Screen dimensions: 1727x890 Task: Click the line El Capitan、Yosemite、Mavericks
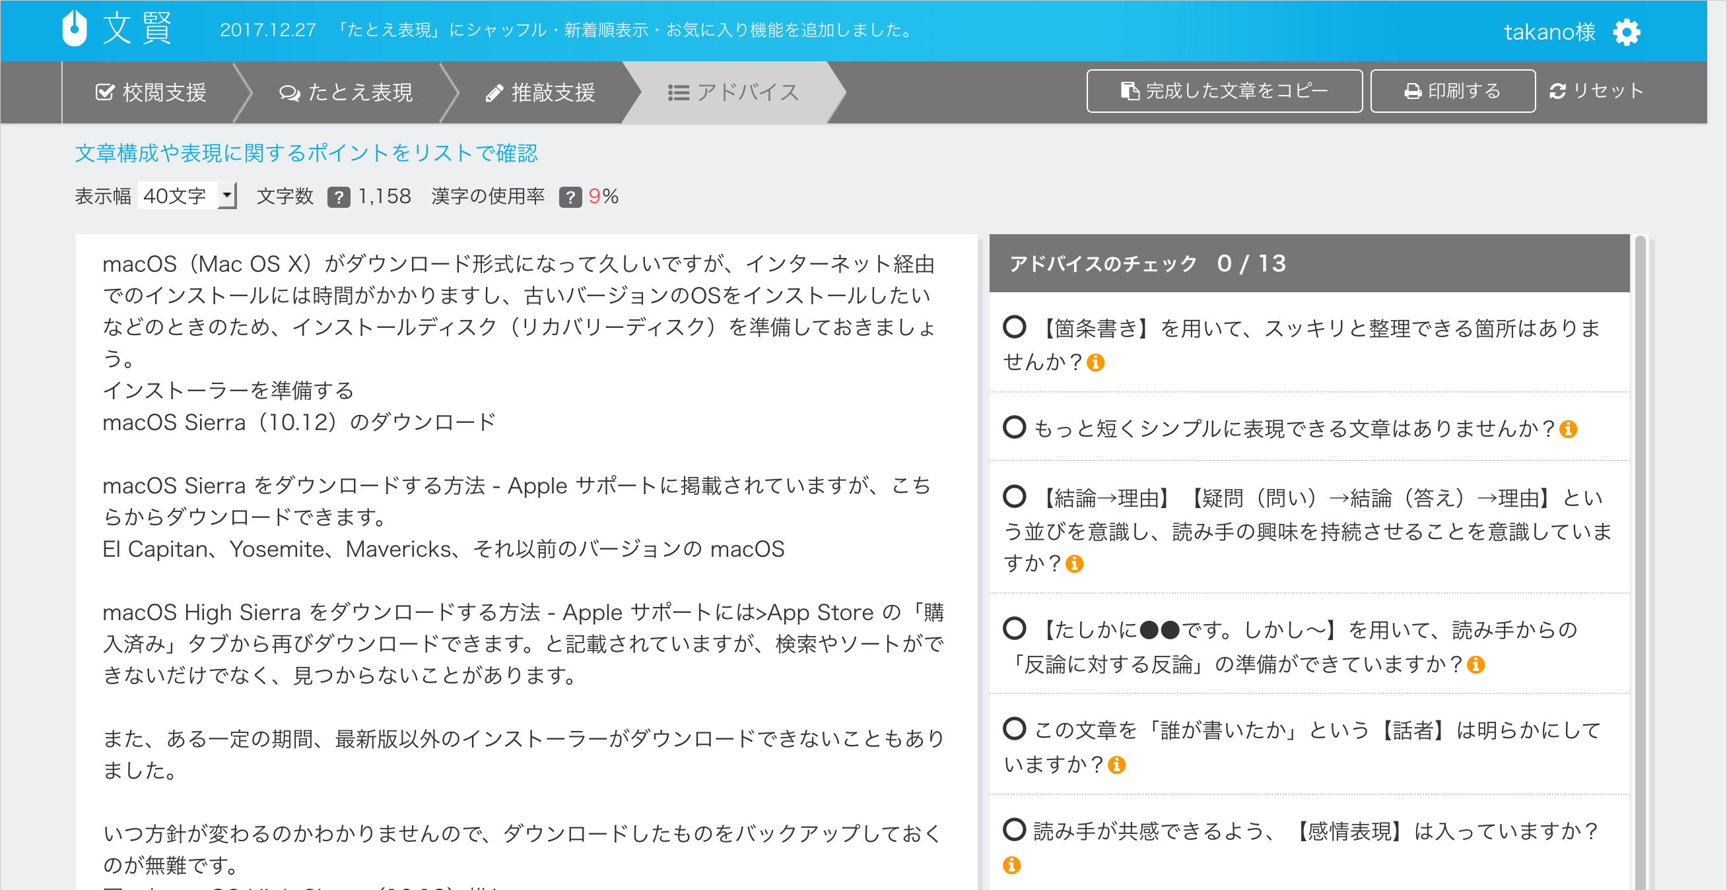443,549
